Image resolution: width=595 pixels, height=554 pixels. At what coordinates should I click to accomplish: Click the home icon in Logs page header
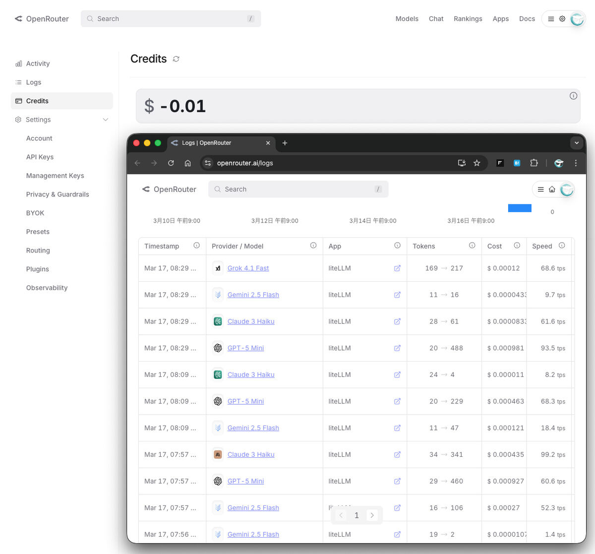(x=552, y=189)
